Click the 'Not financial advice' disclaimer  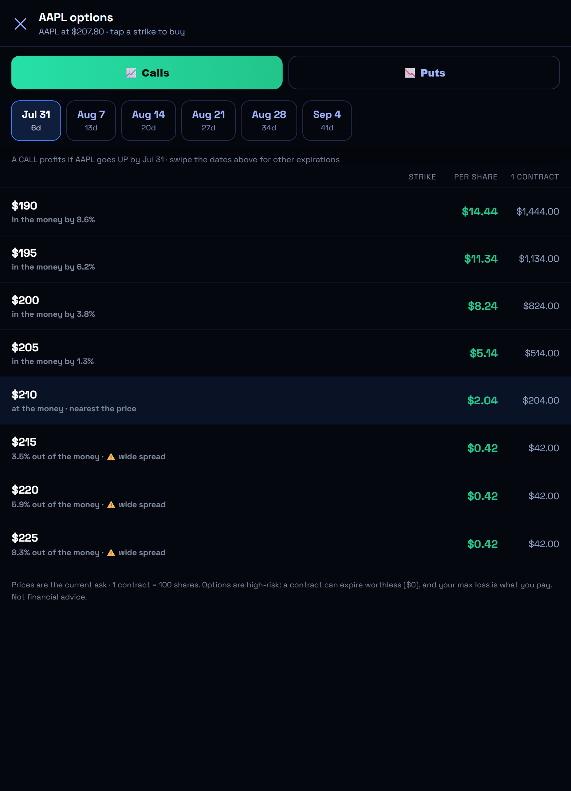49,597
